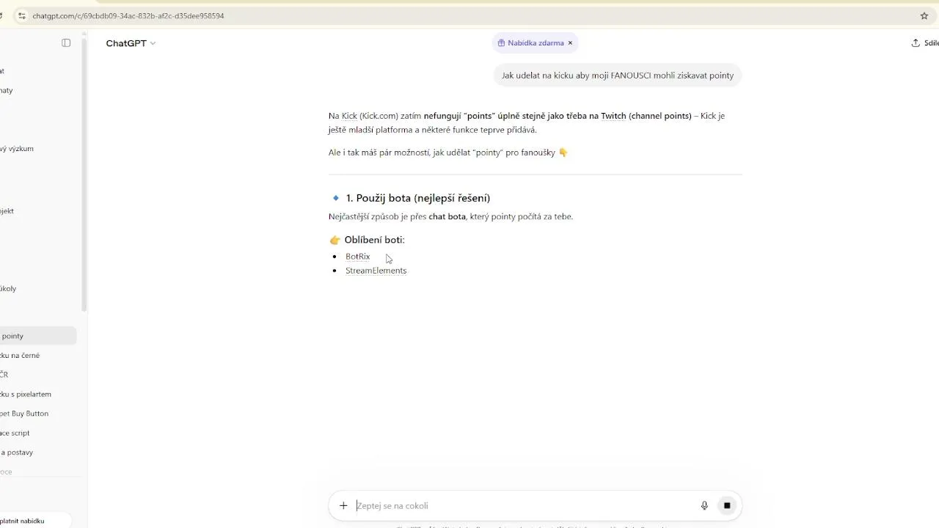The width and height of the screenshot is (939, 528).
Task: Click the plus attachment icon in composer
Action: 343,505
